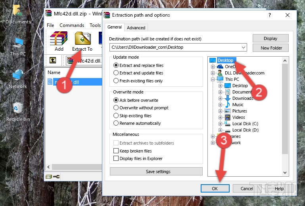Click the Add icon in WinRAR toolbar
305x206 pixels.
pos(59,41)
